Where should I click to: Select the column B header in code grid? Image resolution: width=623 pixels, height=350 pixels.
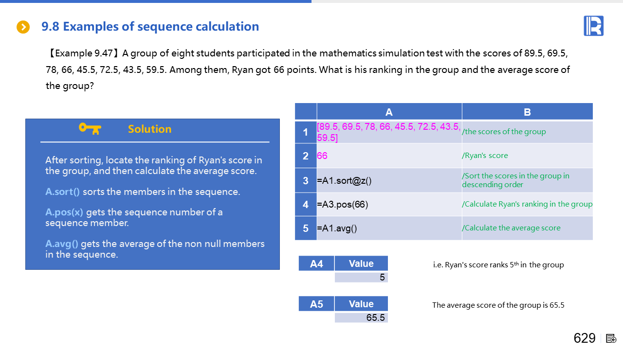pos(527,112)
